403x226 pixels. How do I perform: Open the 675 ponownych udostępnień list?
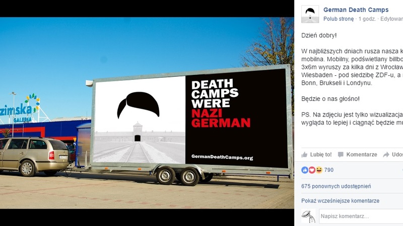click(336, 186)
